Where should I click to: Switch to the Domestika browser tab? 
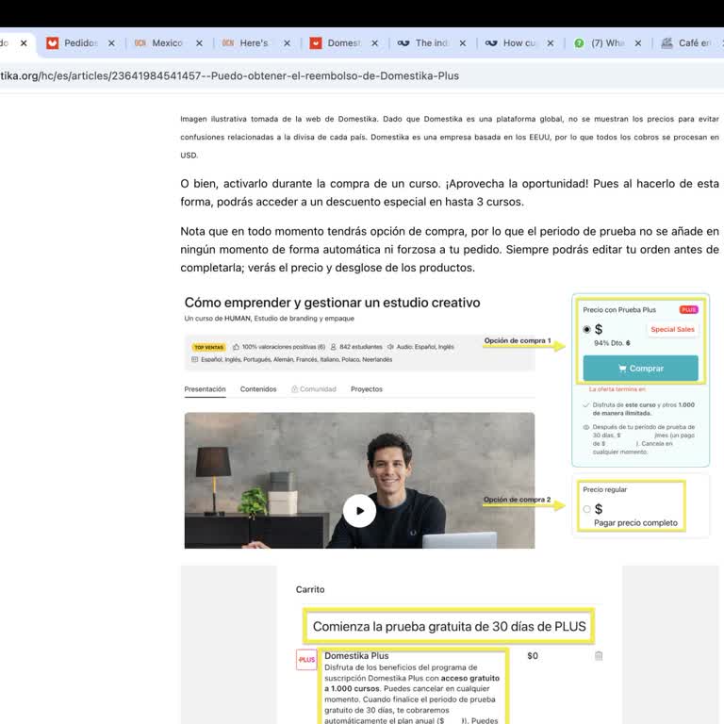[343, 43]
